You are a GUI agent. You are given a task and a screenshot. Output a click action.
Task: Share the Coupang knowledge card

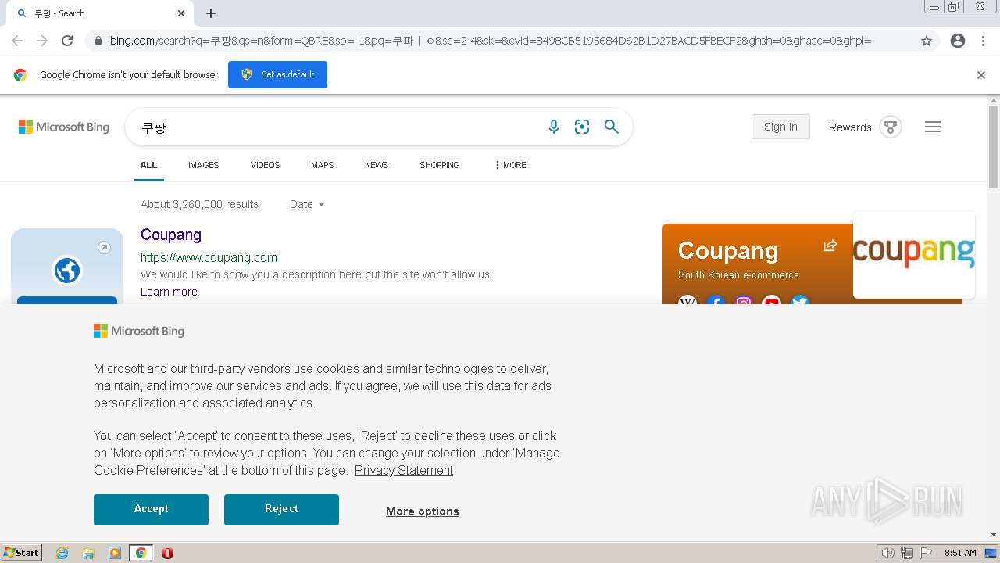[830, 246]
